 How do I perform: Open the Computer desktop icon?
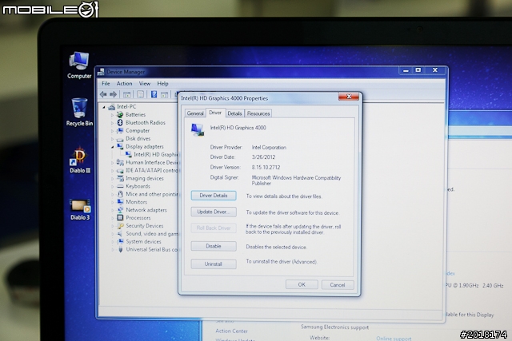(x=79, y=65)
